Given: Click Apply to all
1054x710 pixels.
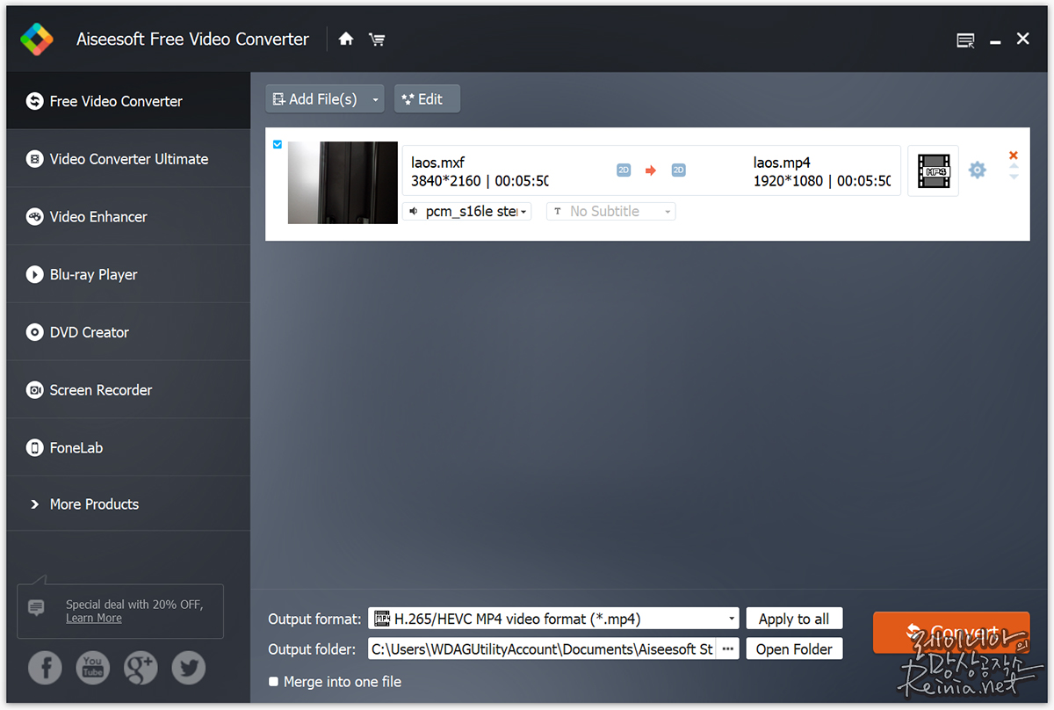Looking at the screenshot, I should 794,619.
